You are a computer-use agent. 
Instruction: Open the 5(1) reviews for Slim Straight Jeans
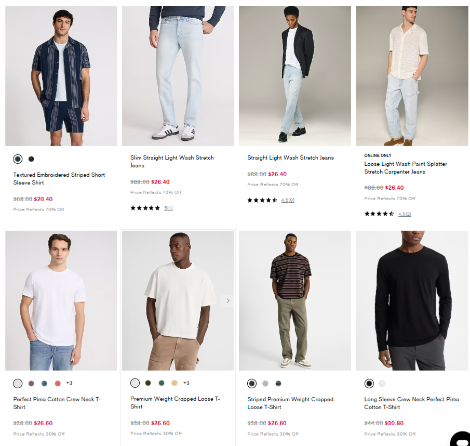click(168, 207)
